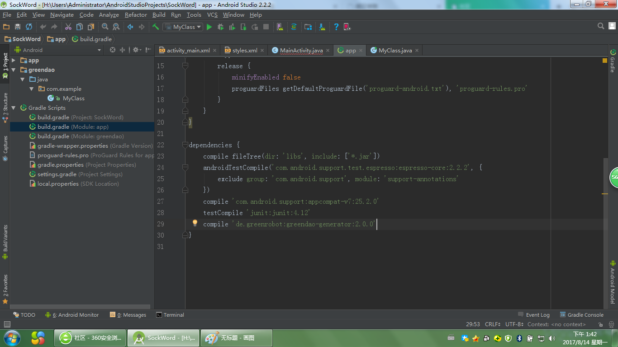This screenshot has width=618, height=347.
Task: Select build.gradle (Project: SockWord) file
Action: tap(80, 117)
